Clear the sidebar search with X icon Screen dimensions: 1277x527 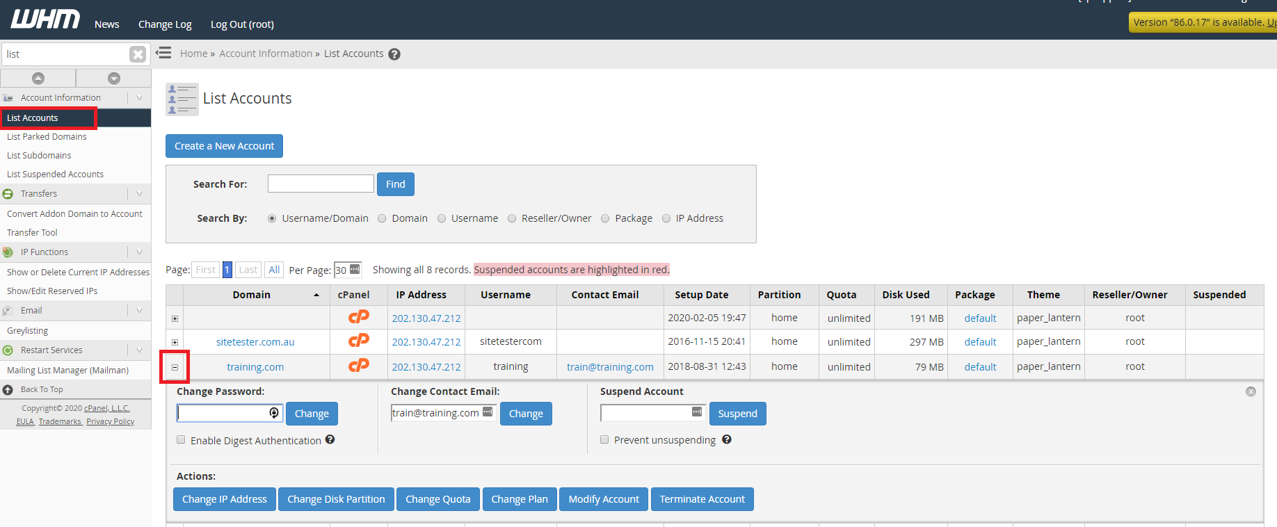point(138,54)
